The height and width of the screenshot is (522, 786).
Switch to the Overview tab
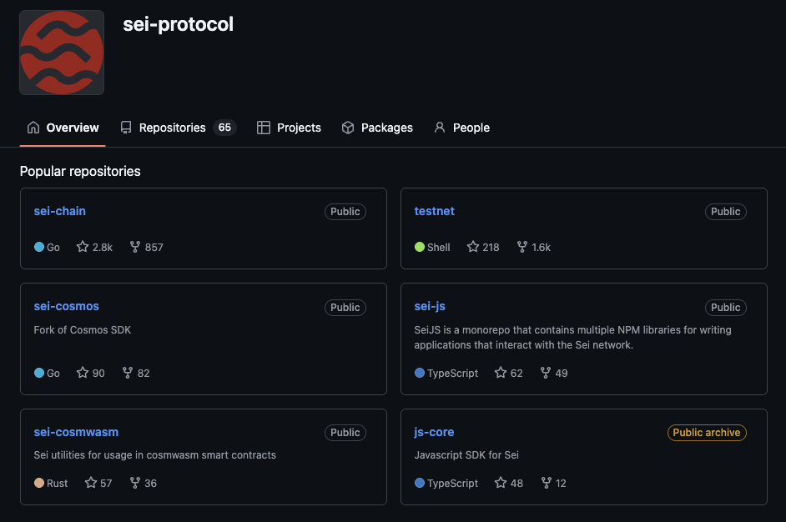63,128
